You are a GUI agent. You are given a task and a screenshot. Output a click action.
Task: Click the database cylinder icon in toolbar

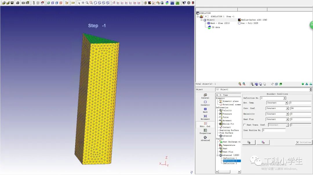click(x=162, y=3)
